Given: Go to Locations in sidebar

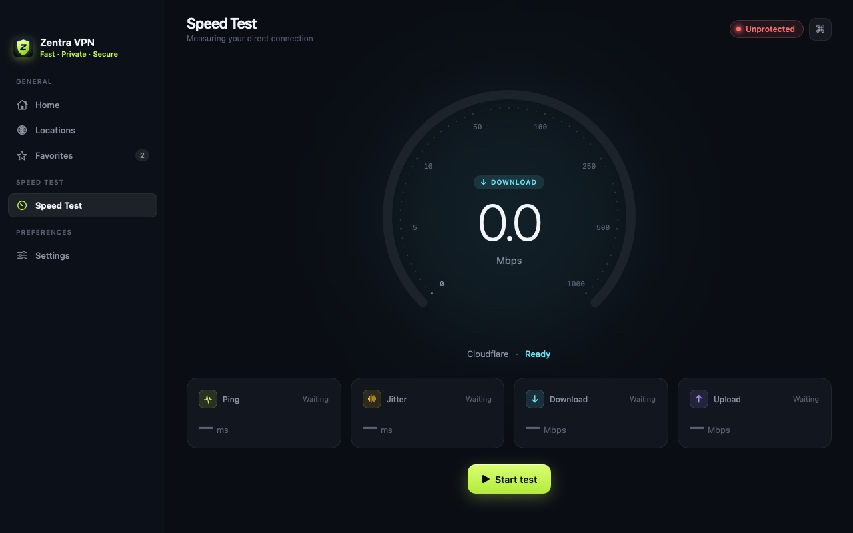Looking at the screenshot, I should point(83,130).
